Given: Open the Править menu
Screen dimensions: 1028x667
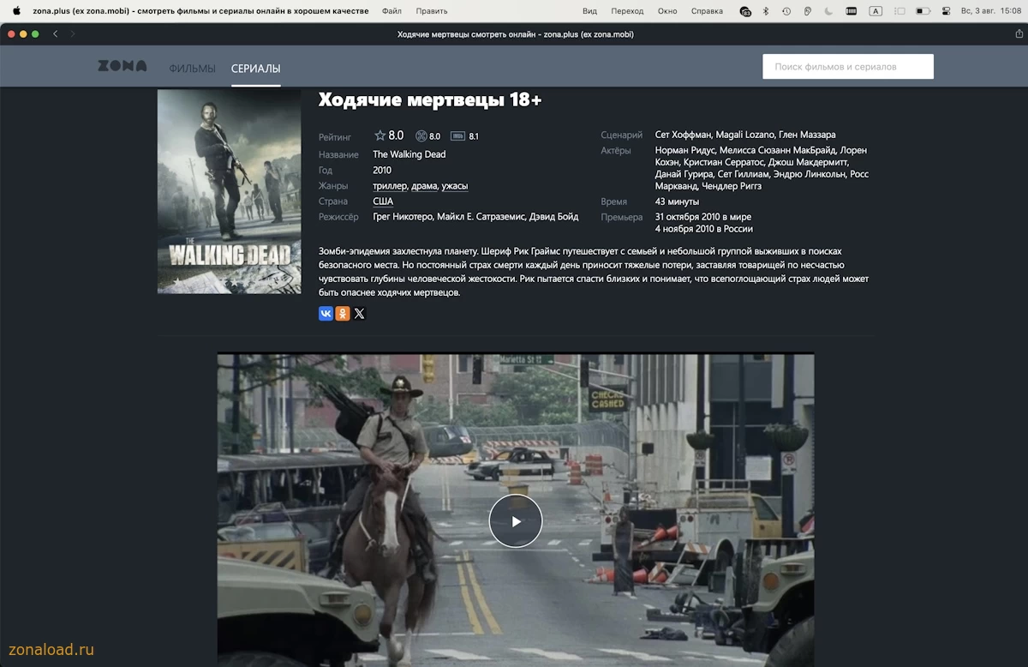Looking at the screenshot, I should click(x=432, y=11).
